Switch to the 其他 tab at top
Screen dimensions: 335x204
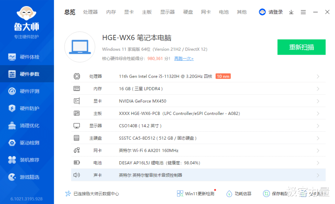pyautogui.click(x=242, y=12)
